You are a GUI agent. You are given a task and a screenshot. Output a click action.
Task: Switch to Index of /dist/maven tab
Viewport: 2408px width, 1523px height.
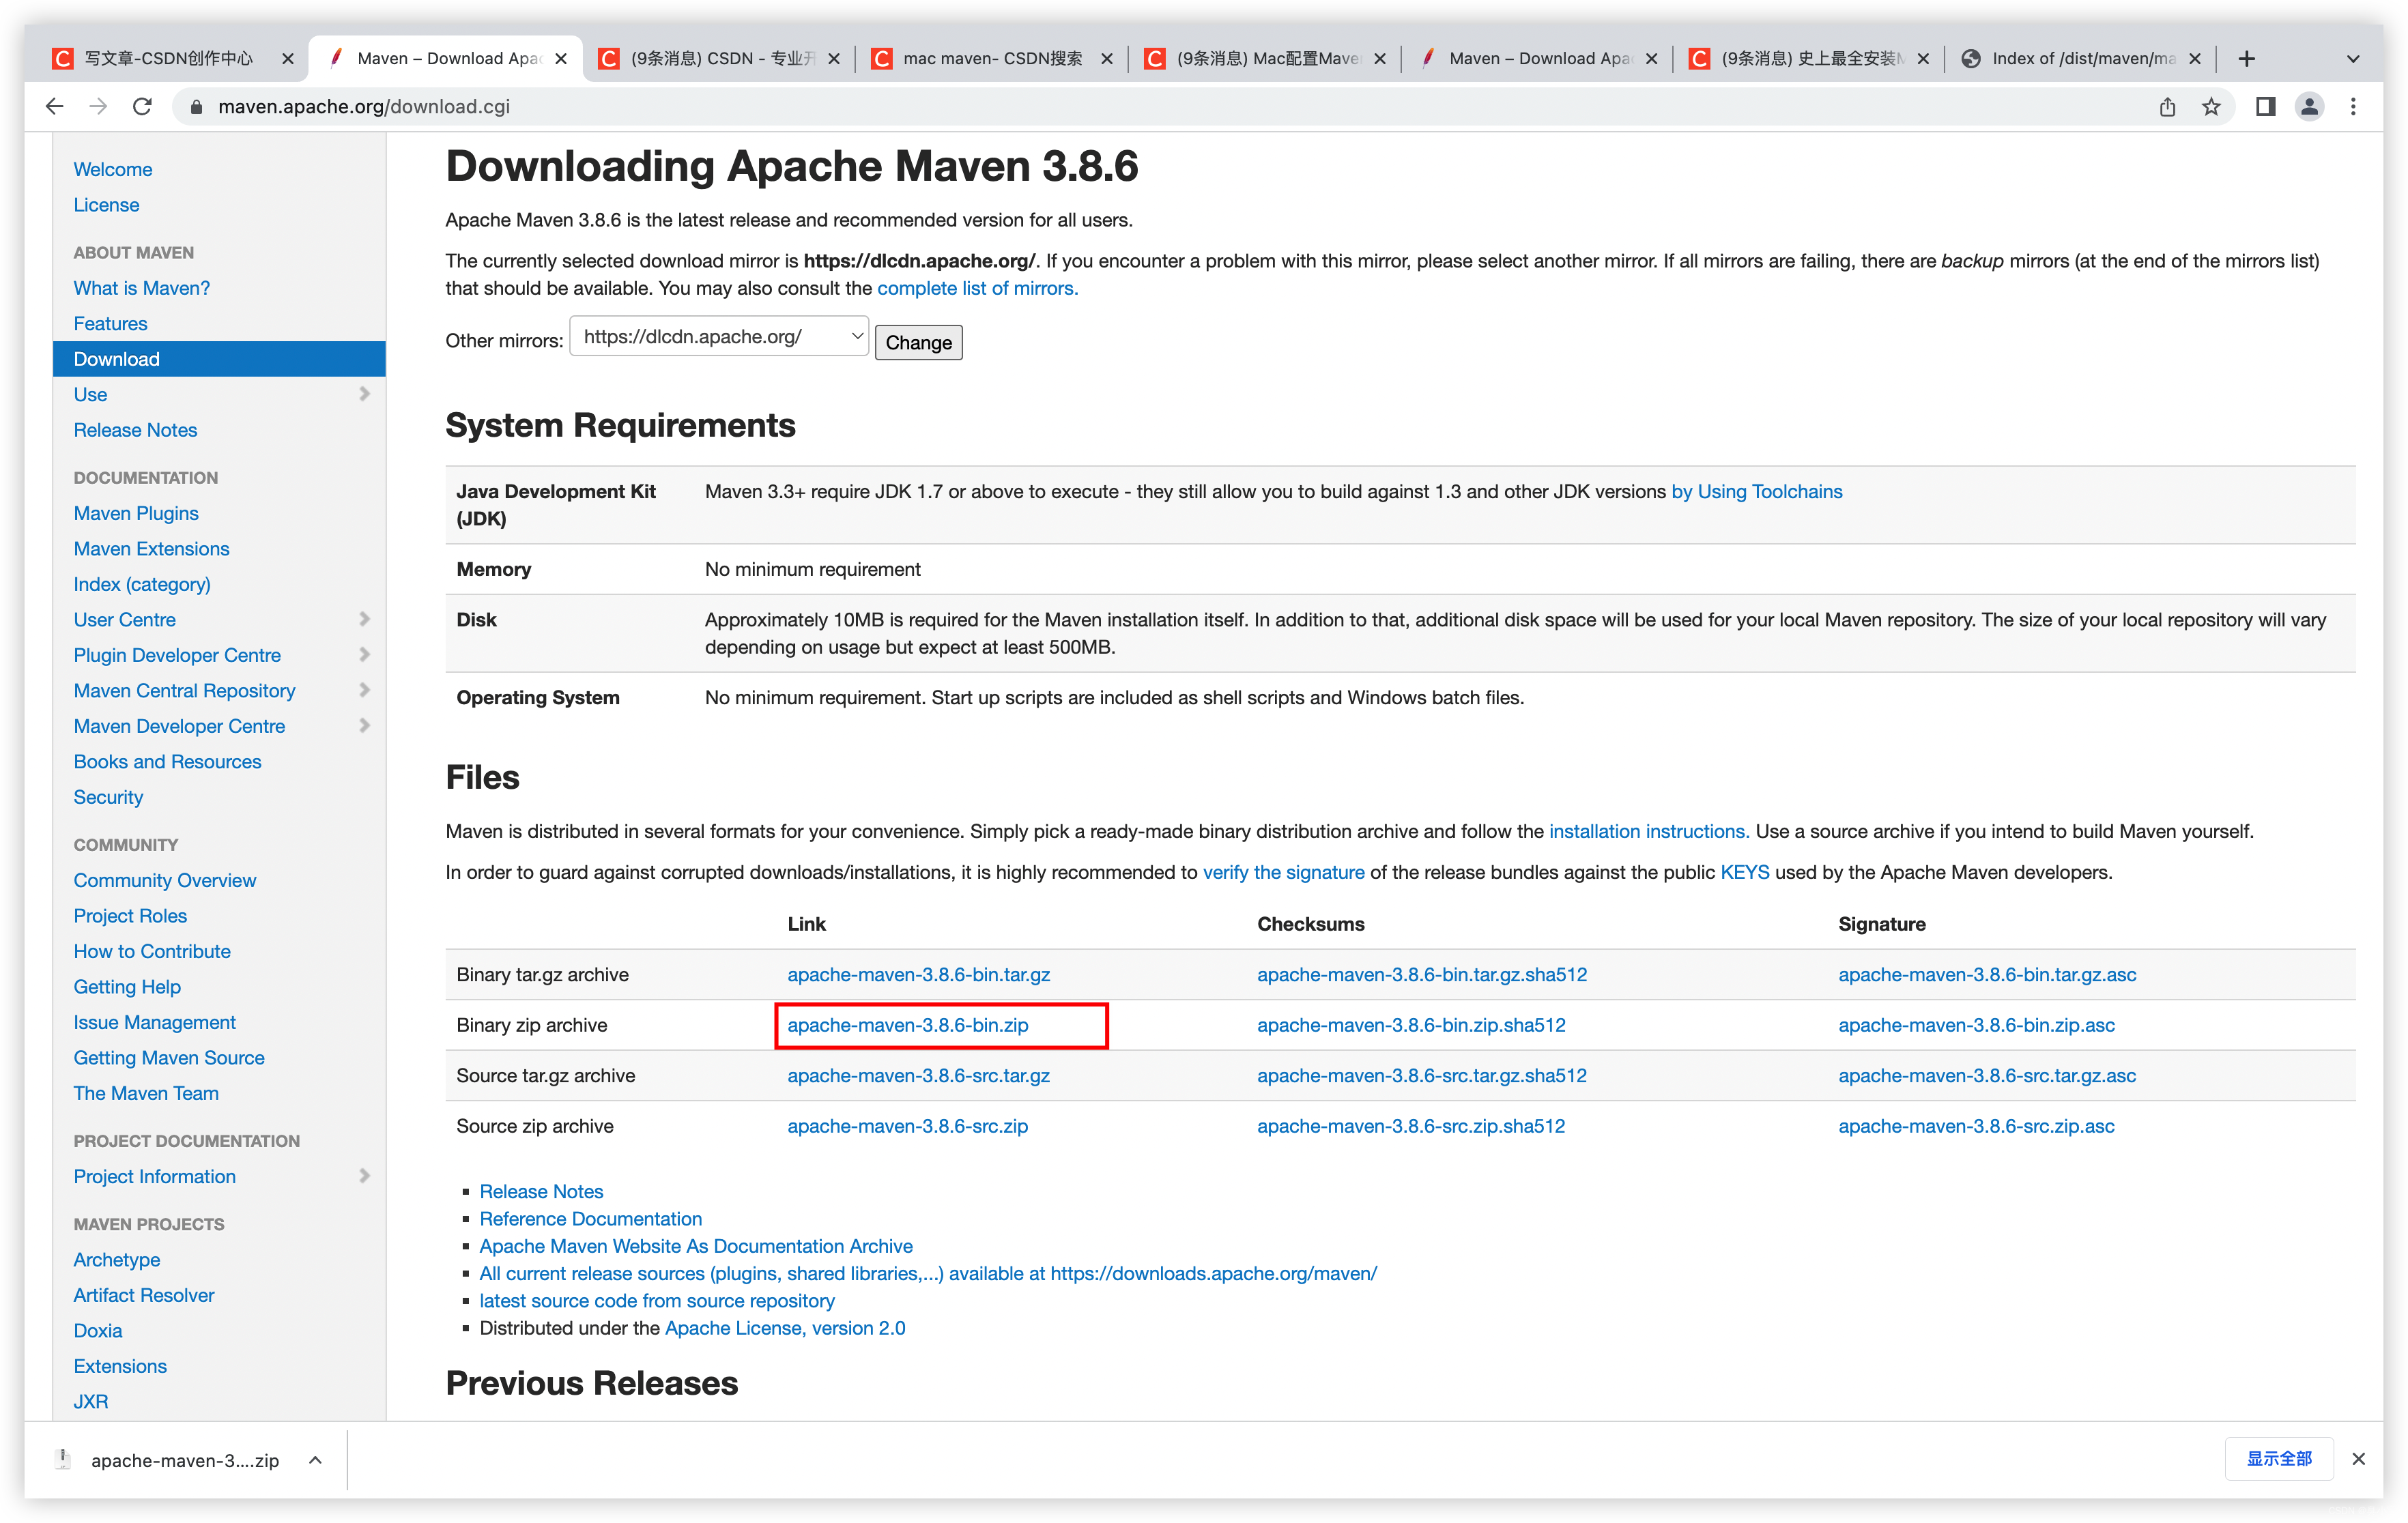[x=2082, y=59]
